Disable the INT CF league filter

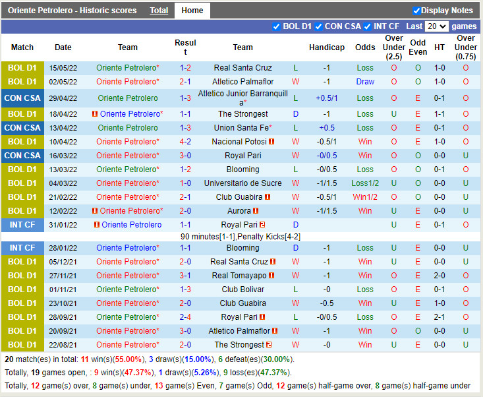(x=368, y=26)
